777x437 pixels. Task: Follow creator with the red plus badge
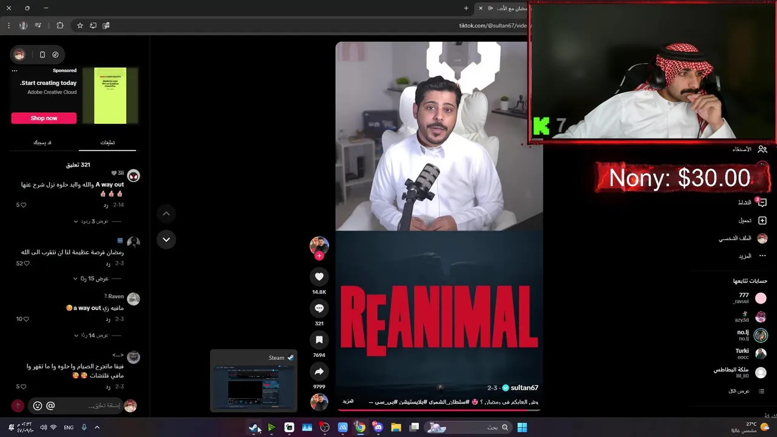tap(319, 256)
